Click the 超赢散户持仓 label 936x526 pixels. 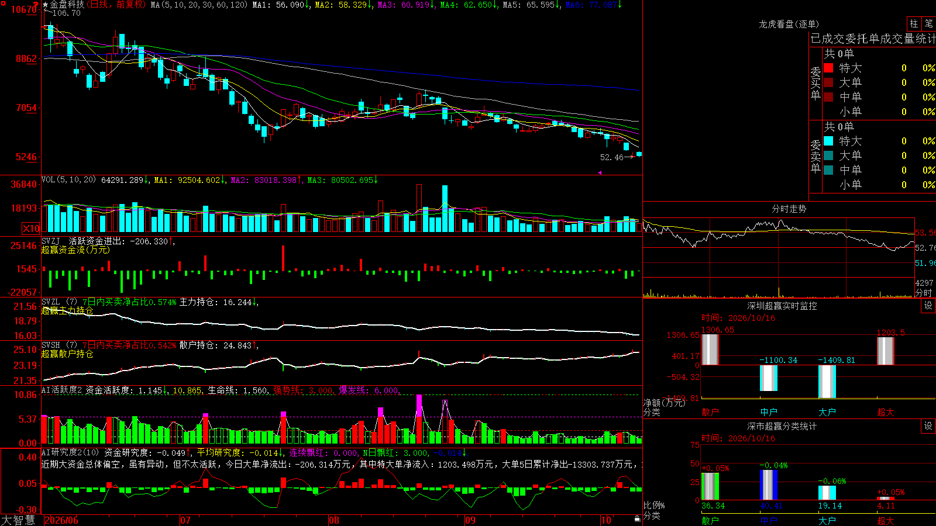67,354
